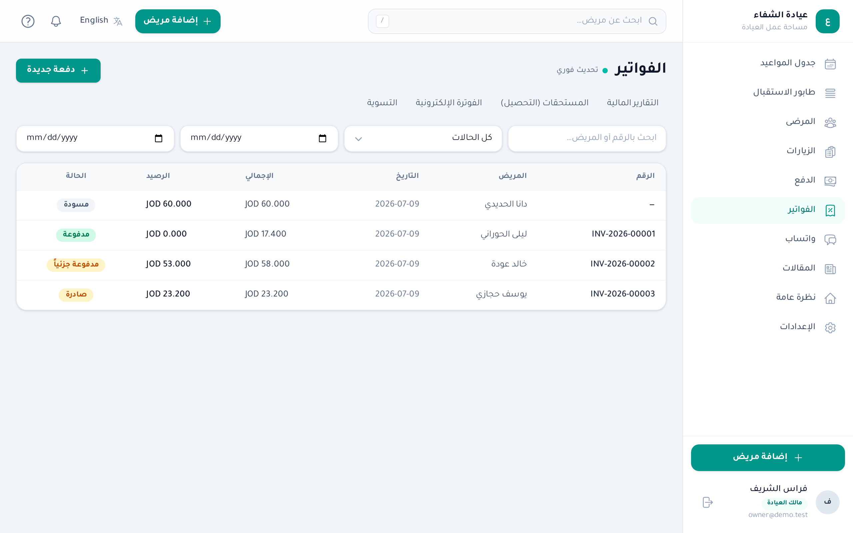Switch language to English

point(94,20)
